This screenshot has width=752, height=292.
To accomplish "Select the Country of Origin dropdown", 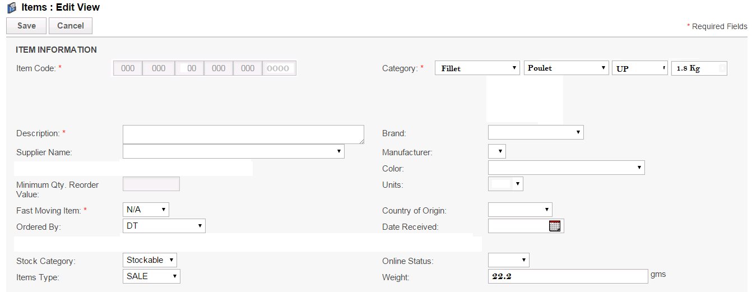I will point(520,210).
